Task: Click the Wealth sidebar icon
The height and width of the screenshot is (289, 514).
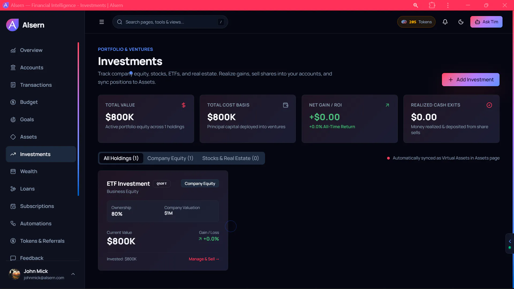Action: click(13, 172)
